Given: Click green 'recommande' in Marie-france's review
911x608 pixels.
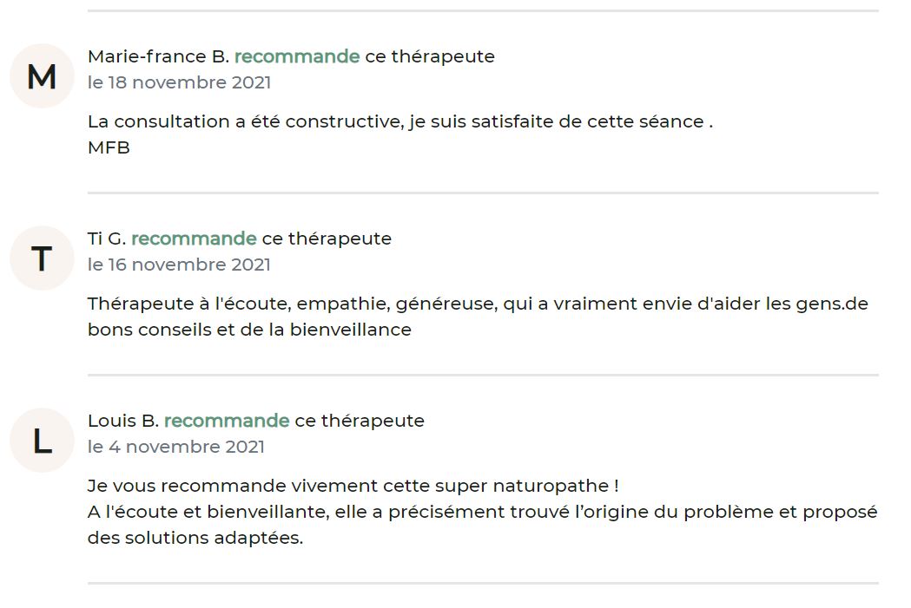Looking at the screenshot, I should point(297,56).
